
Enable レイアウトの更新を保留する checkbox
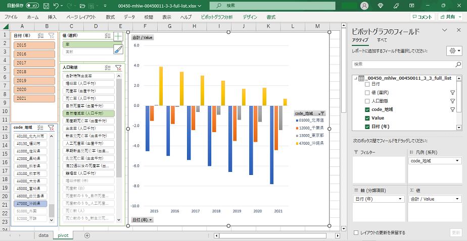(357, 232)
